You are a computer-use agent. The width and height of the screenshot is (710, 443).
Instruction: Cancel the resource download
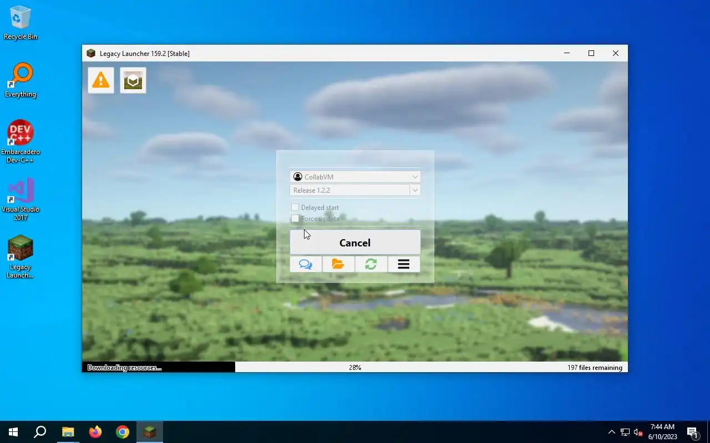point(355,243)
